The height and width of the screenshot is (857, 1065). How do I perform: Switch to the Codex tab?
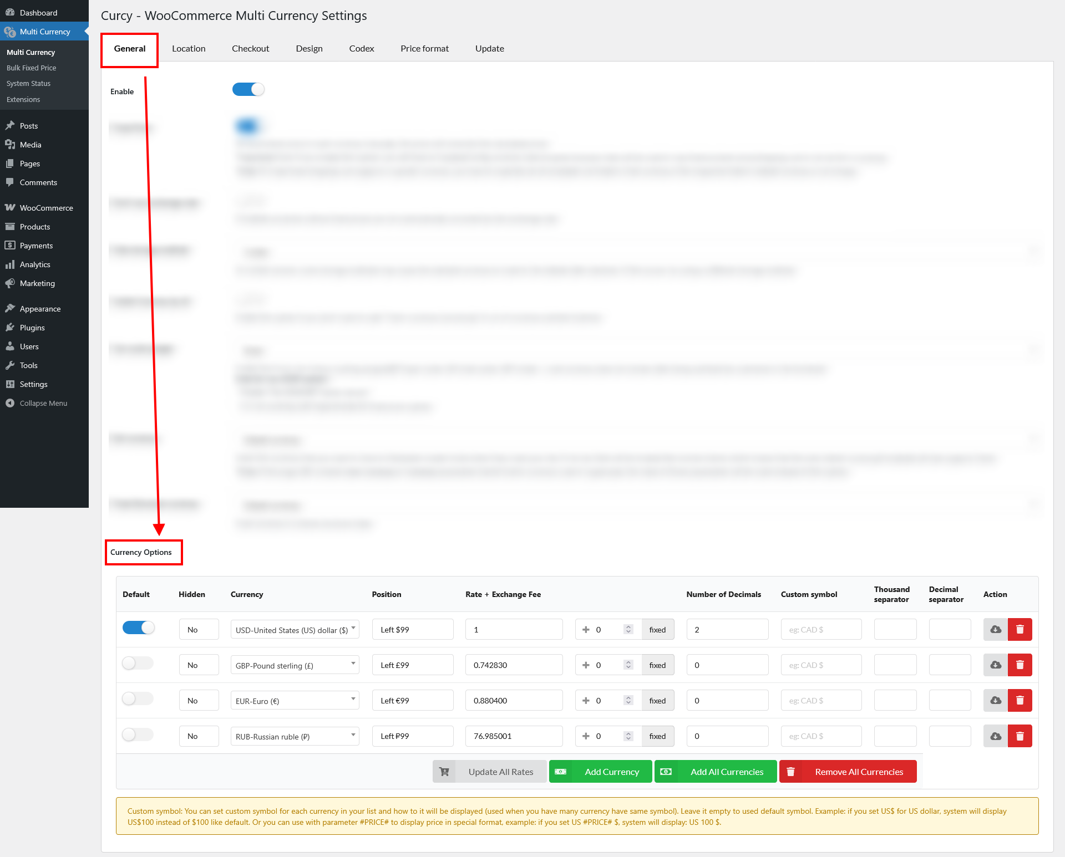click(x=362, y=49)
